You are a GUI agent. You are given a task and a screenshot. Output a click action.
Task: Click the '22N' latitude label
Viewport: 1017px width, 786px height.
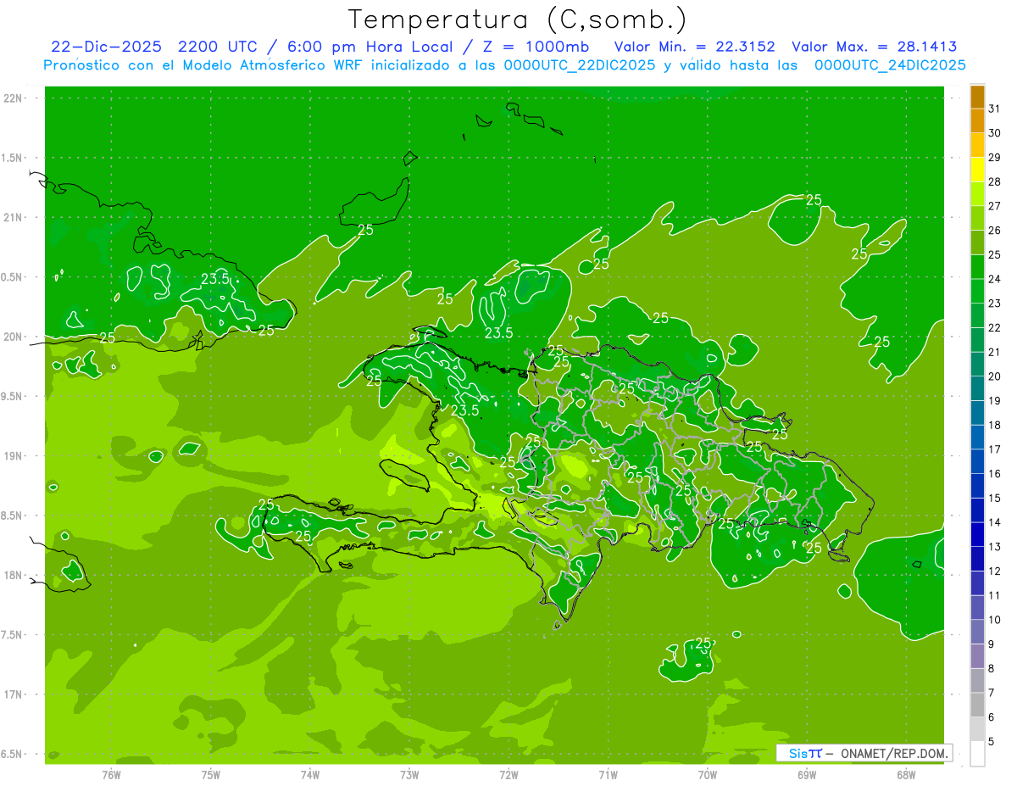[14, 98]
